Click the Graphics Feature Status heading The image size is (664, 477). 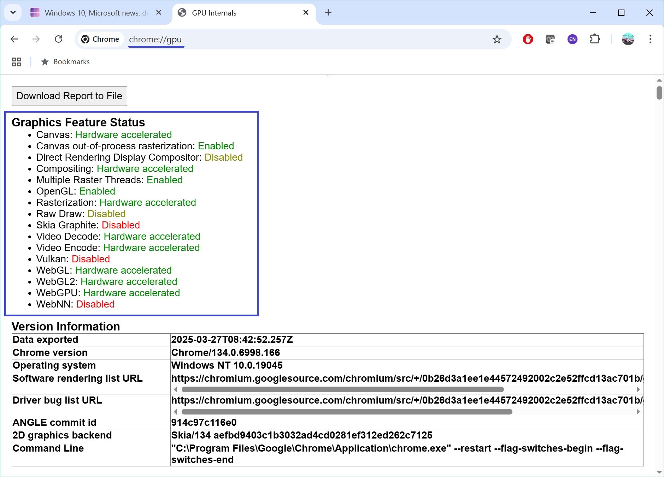(x=78, y=123)
